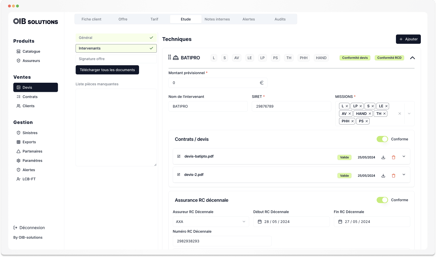Click the Paramètres gear icon
This screenshot has height=257, width=436.
coord(18,161)
